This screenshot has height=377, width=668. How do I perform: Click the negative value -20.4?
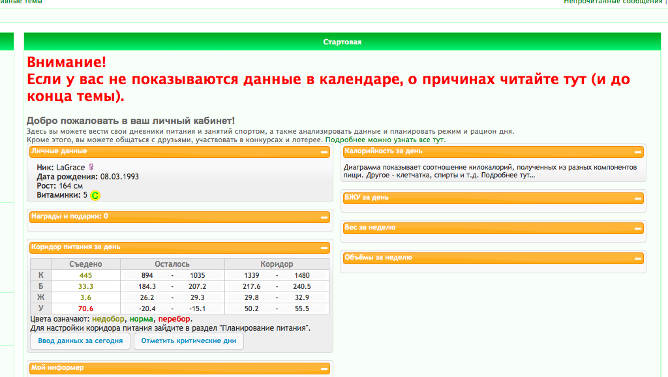pos(147,309)
